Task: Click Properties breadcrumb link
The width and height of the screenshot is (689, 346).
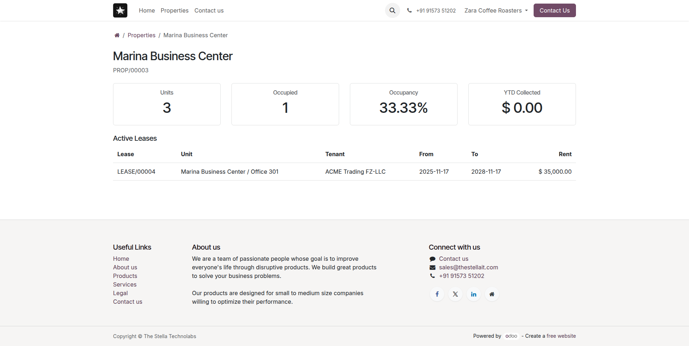Action: click(141, 35)
